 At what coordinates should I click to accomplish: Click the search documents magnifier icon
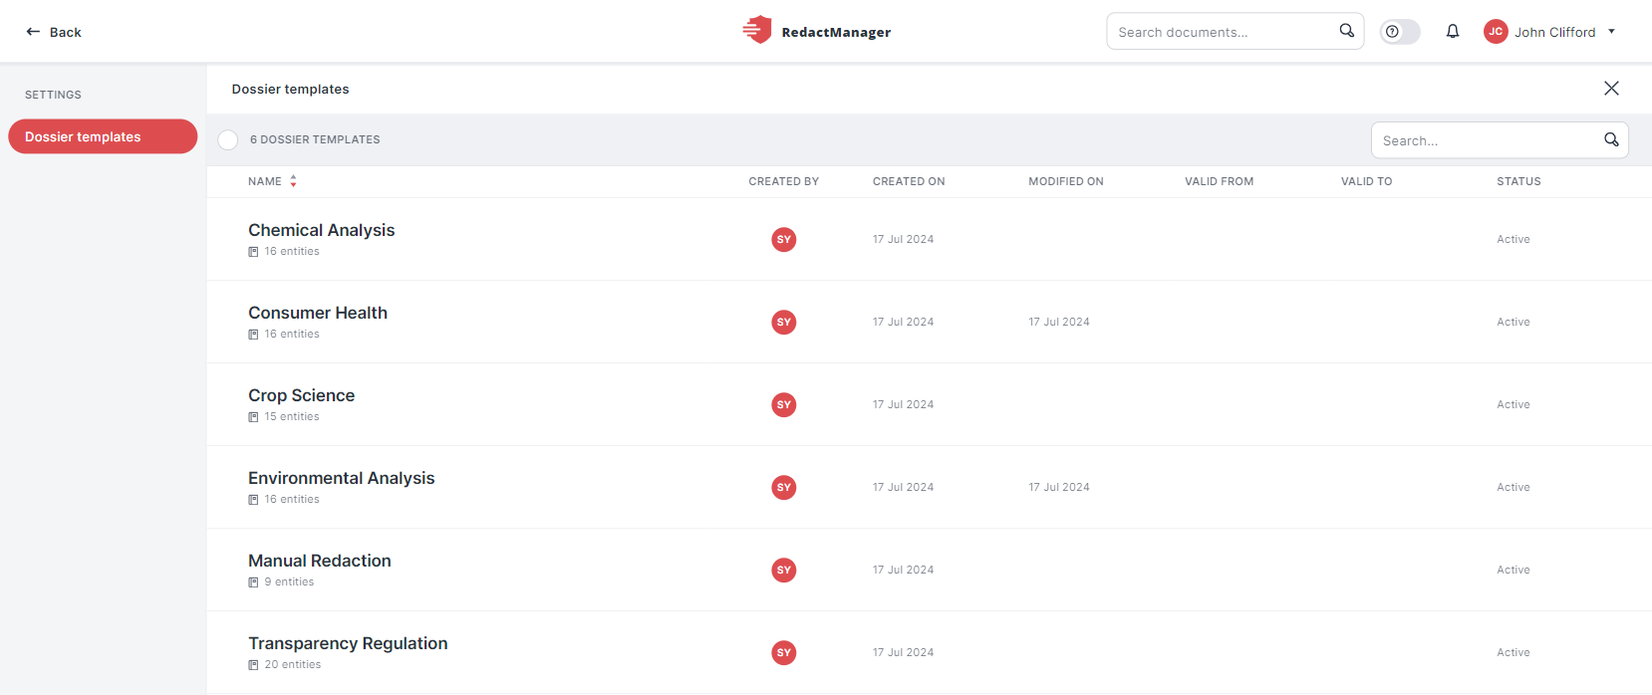pos(1346,31)
